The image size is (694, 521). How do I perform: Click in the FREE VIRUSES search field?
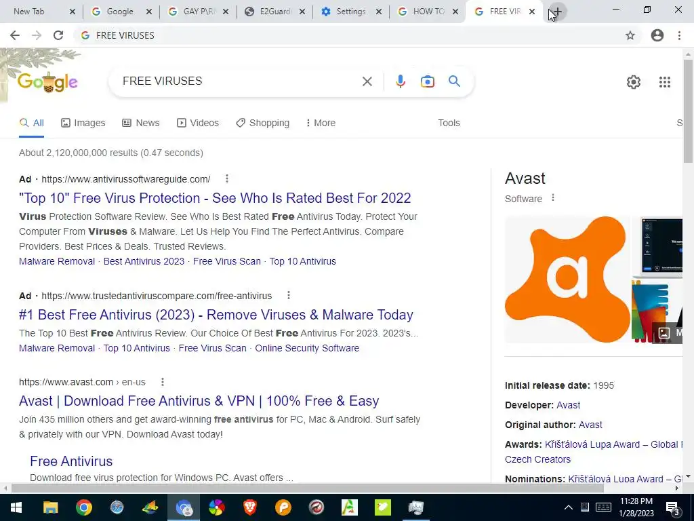tap(239, 81)
